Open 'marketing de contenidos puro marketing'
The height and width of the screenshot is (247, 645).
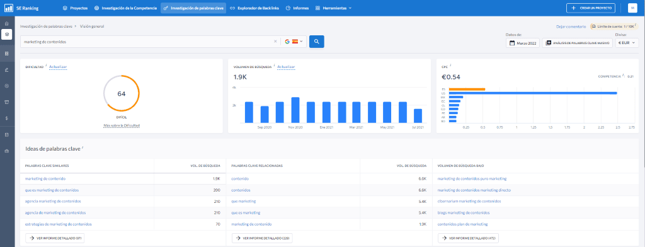tap(472, 179)
